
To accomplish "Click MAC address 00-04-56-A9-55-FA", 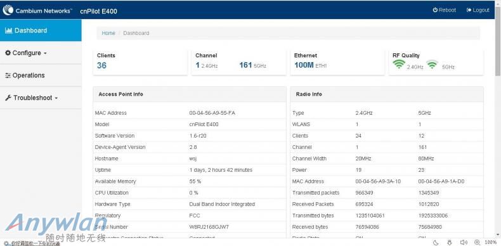I will [x=212, y=113].
